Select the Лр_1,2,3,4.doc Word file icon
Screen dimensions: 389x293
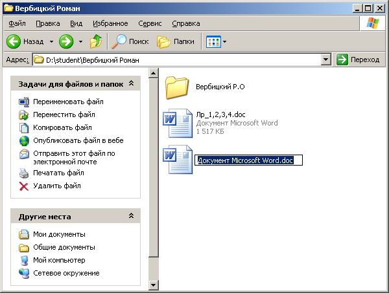pos(178,123)
